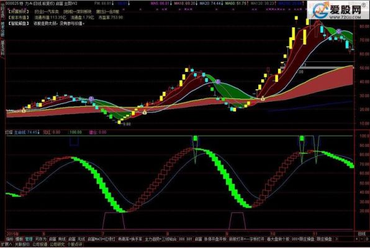Click the highlighted 管理 tab
This screenshot has width=370, height=248.
[29, 239]
